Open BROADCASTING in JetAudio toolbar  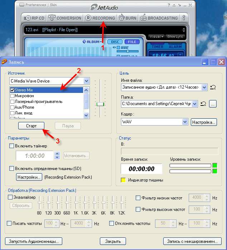159,18
